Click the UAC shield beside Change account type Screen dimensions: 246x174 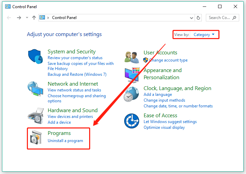(x=146, y=60)
